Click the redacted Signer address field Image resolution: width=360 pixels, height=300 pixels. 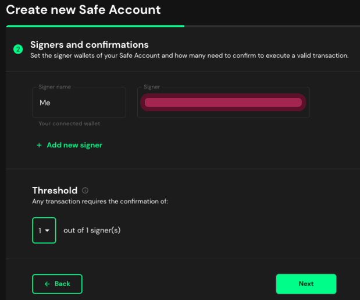coord(223,103)
